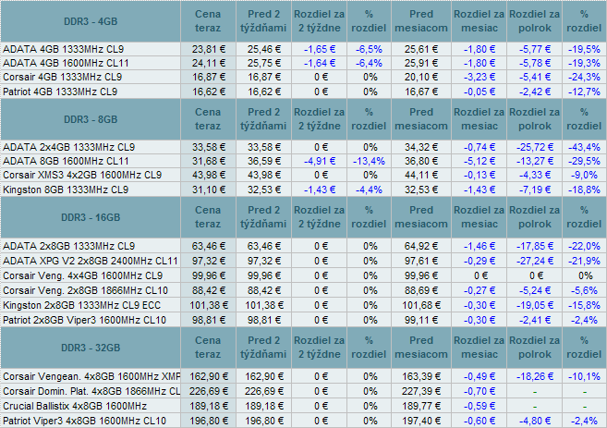Click the 31,10 € current price cell
Screen dimensions: 607x428
[x=209, y=190]
